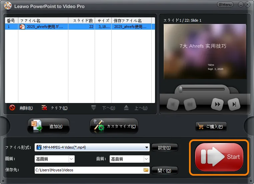The height and width of the screenshot is (184, 254).
Task: Click the 削除(R) button label
Action: point(26,108)
